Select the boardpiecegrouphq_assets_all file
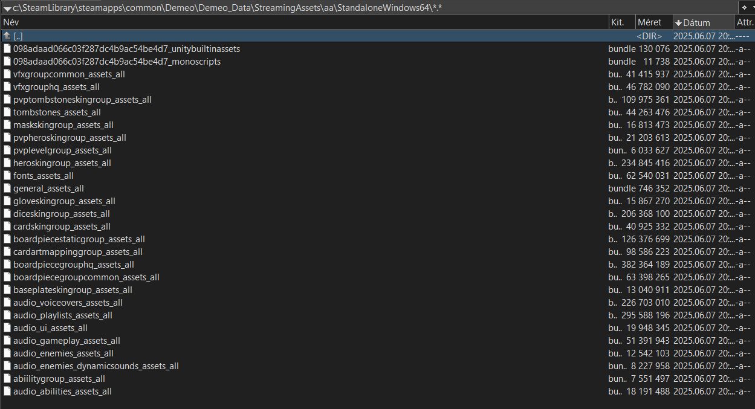This screenshot has width=755, height=409. (x=73, y=265)
